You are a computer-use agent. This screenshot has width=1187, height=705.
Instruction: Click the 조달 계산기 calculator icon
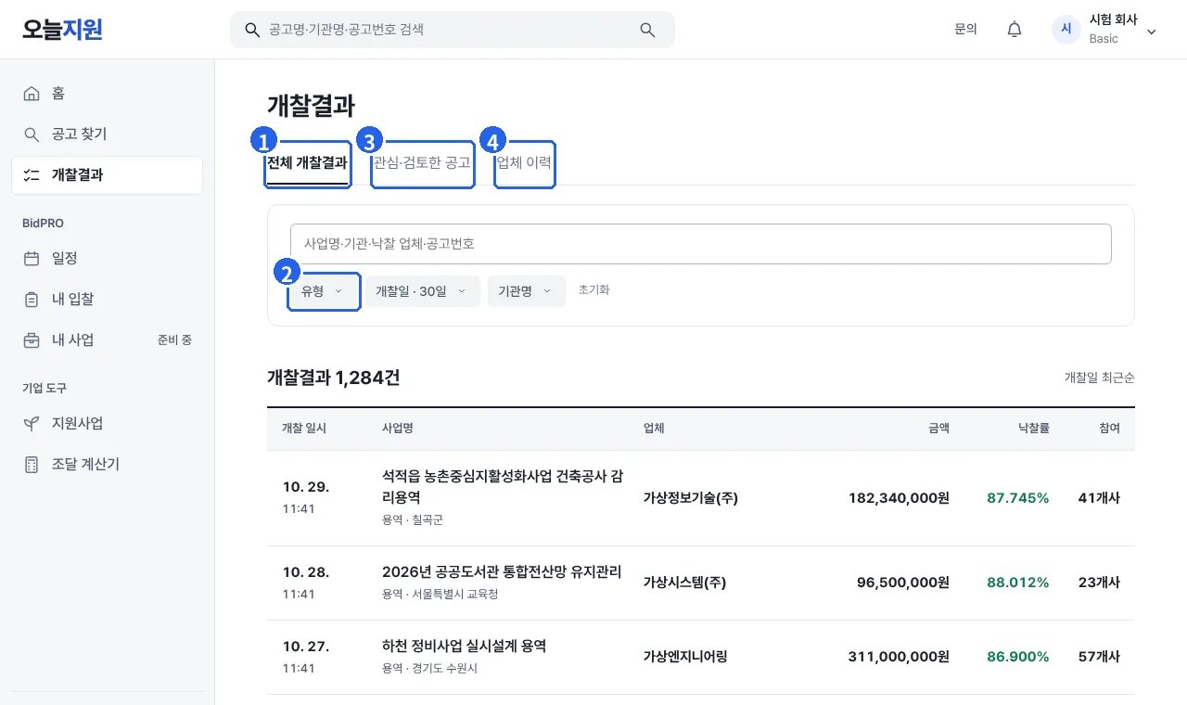(32, 465)
